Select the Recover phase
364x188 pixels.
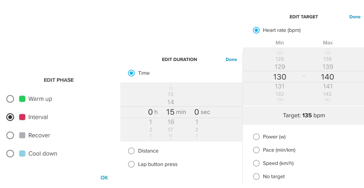(10, 135)
